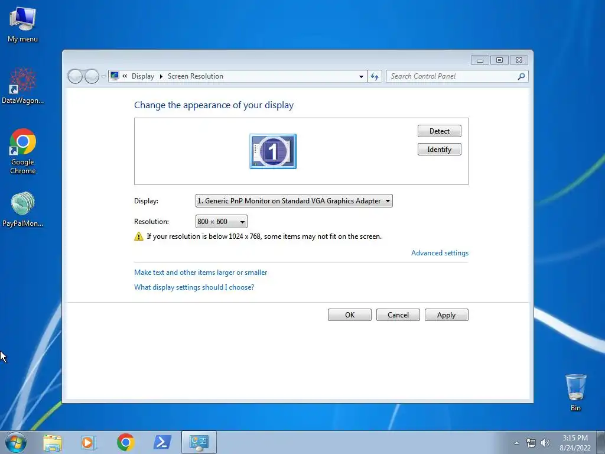Minimize the Screen Resolution window

480,60
